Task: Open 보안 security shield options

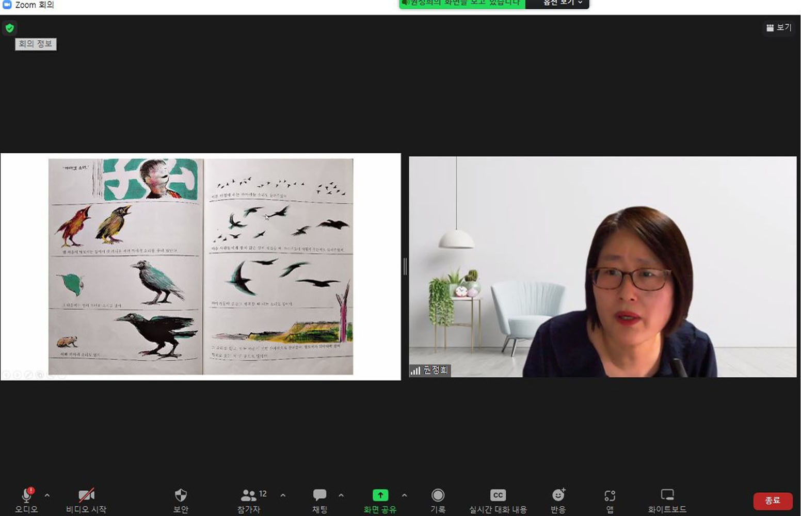Action: pyautogui.click(x=181, y=500)
